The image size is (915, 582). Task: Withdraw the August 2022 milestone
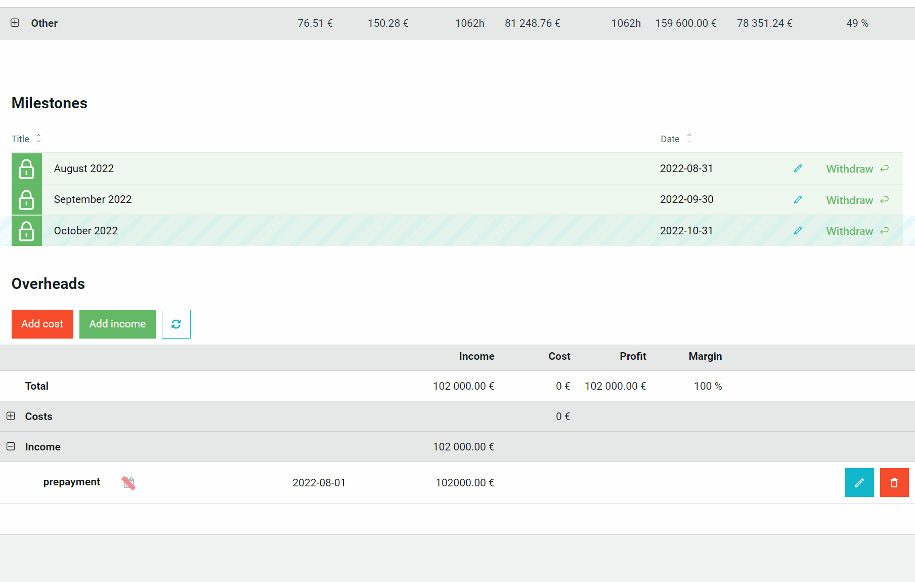click(x=857, y=169)
